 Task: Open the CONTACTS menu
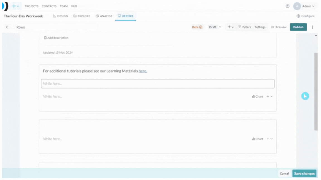click(x=49, y=6)
